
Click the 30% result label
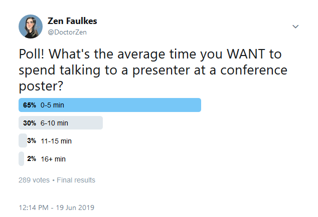click(30, 123)
